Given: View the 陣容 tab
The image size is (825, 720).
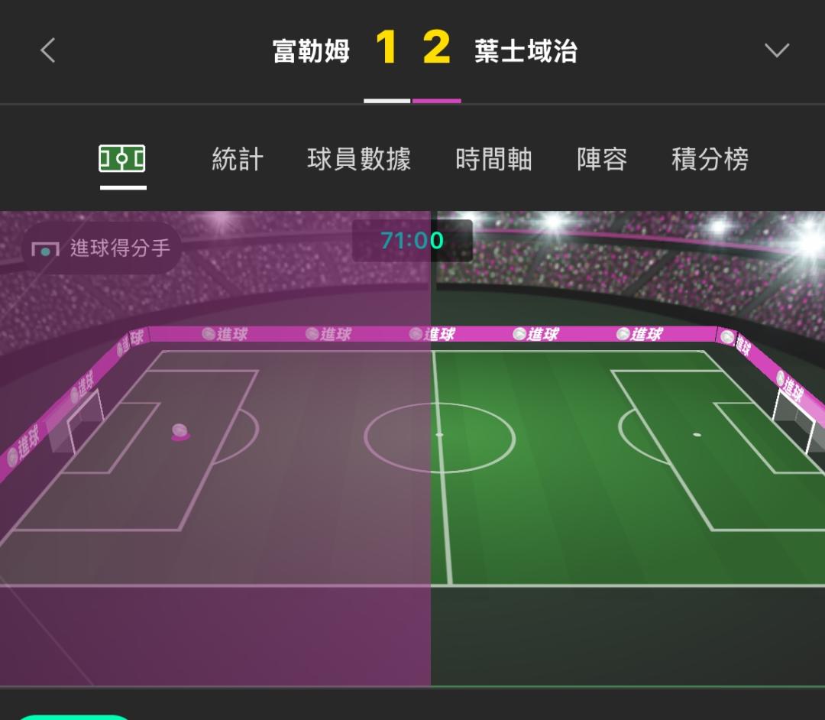Looking at the screenshot, I should [x=602, y=159].
